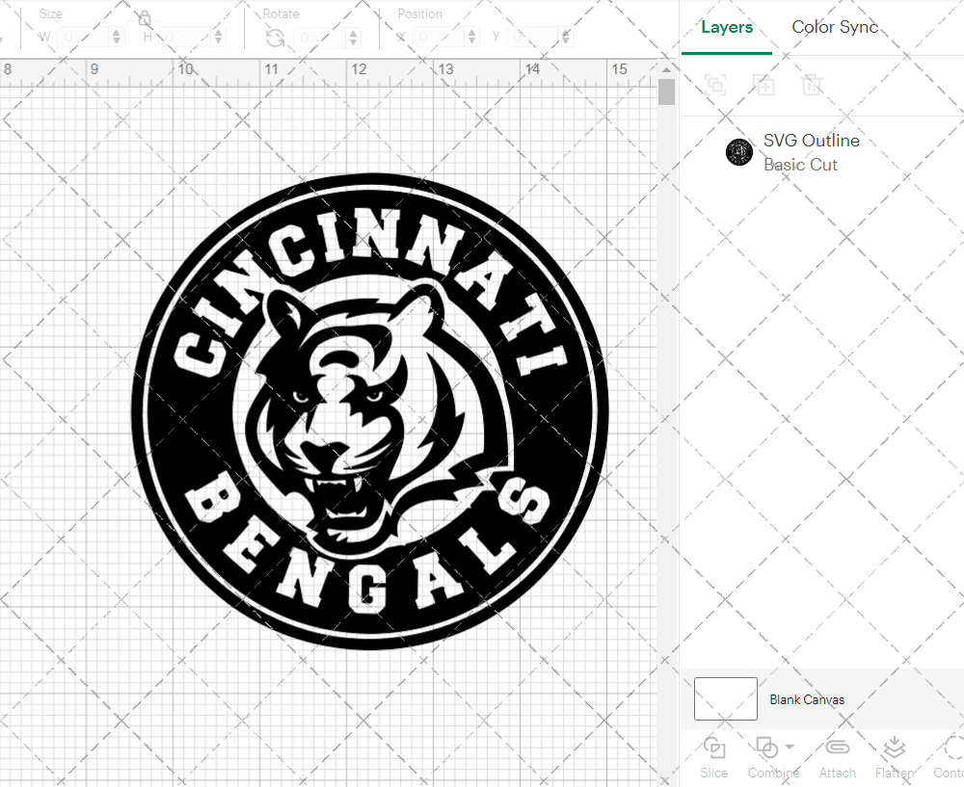The width and height of the screenshot is (964, 787).
Task: Click the Height size stepper arrows
Action: (x=219, y=38)
